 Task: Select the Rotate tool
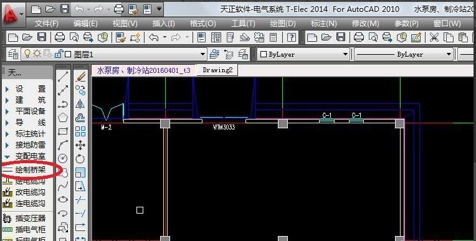point(80,159)
